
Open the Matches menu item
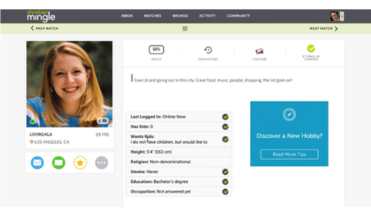pos(152,16)
